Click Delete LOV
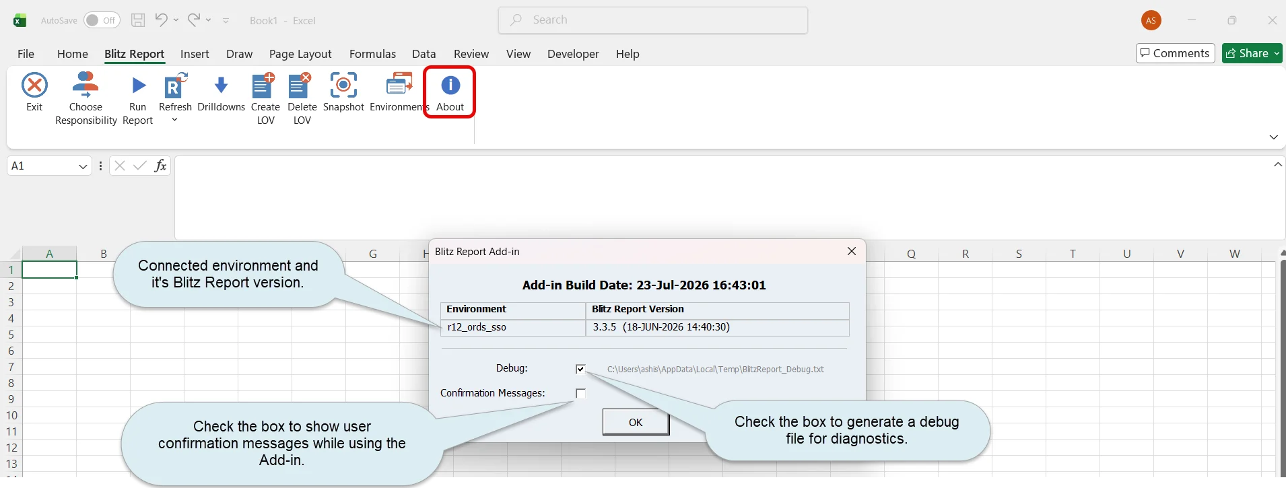Screen dimensions: 1286x488 302,99
